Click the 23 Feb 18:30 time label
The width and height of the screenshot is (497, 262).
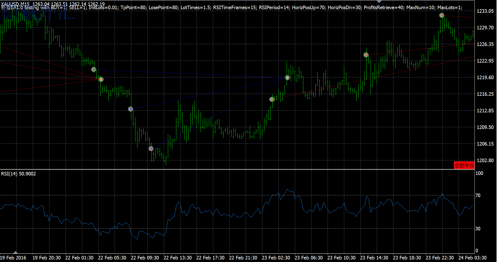coord(407,258)
